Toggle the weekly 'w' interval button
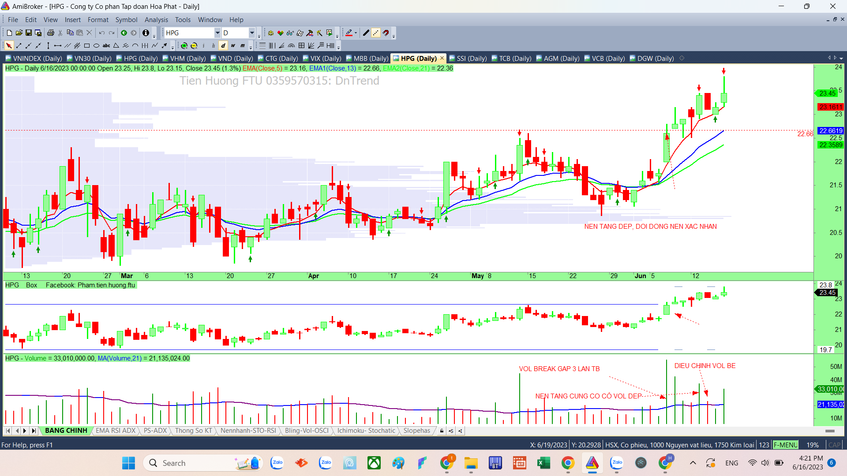 233,45
